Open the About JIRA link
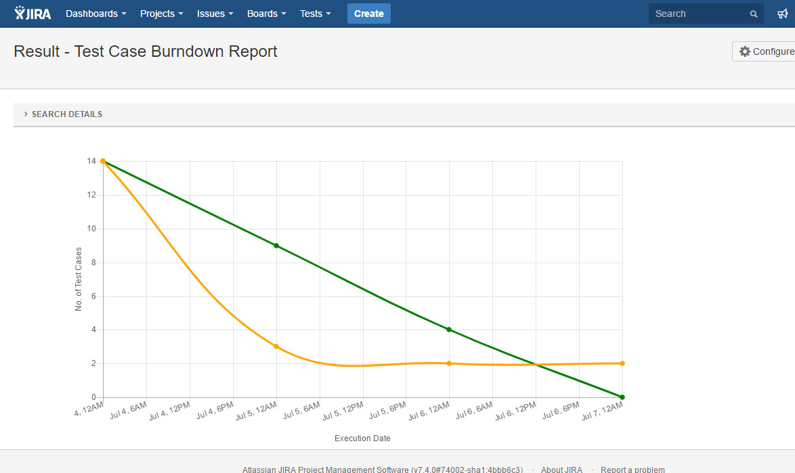795x473 pixels. [561, 470]
